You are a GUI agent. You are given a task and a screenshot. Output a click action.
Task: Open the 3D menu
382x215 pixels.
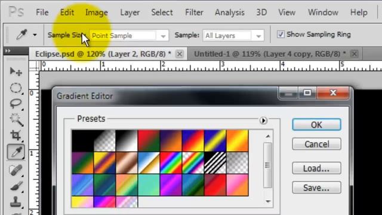click(261, 12)
